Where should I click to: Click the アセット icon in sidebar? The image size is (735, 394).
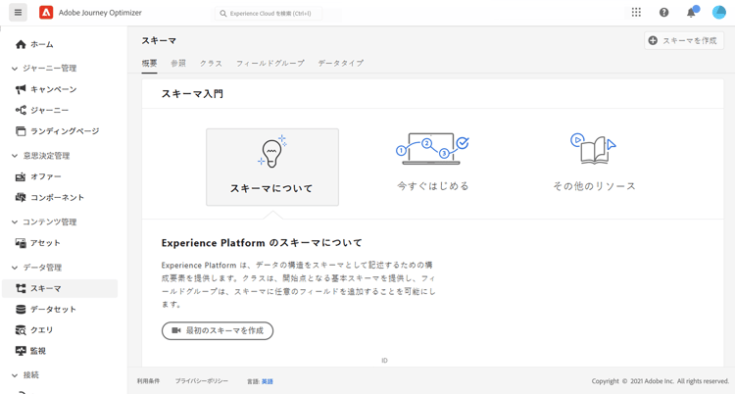[21, 243]
